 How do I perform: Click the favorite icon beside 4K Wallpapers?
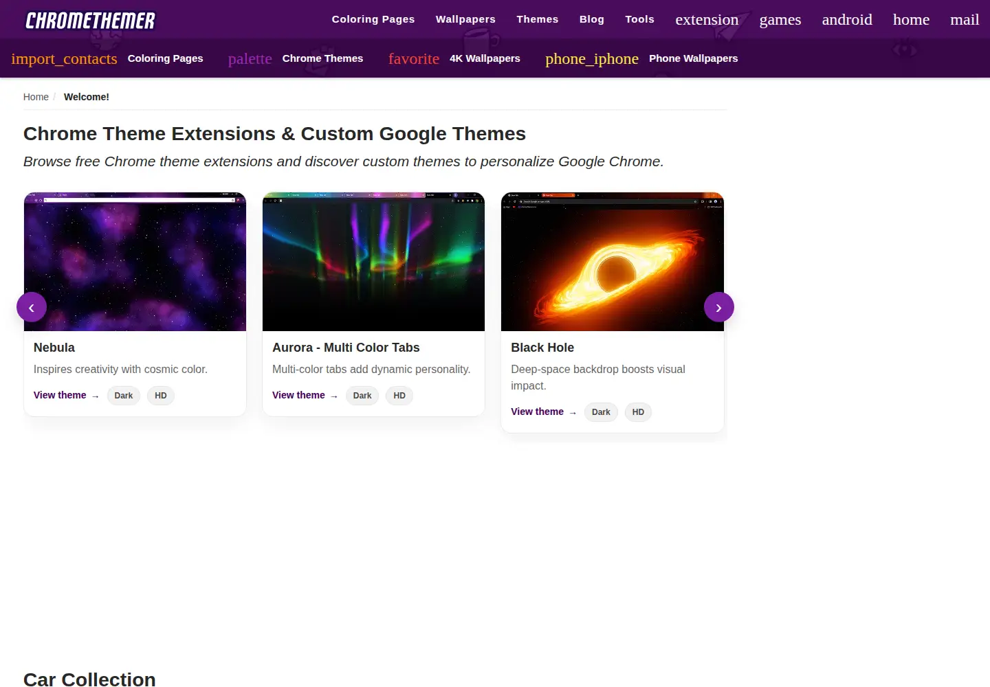[414, 58]
